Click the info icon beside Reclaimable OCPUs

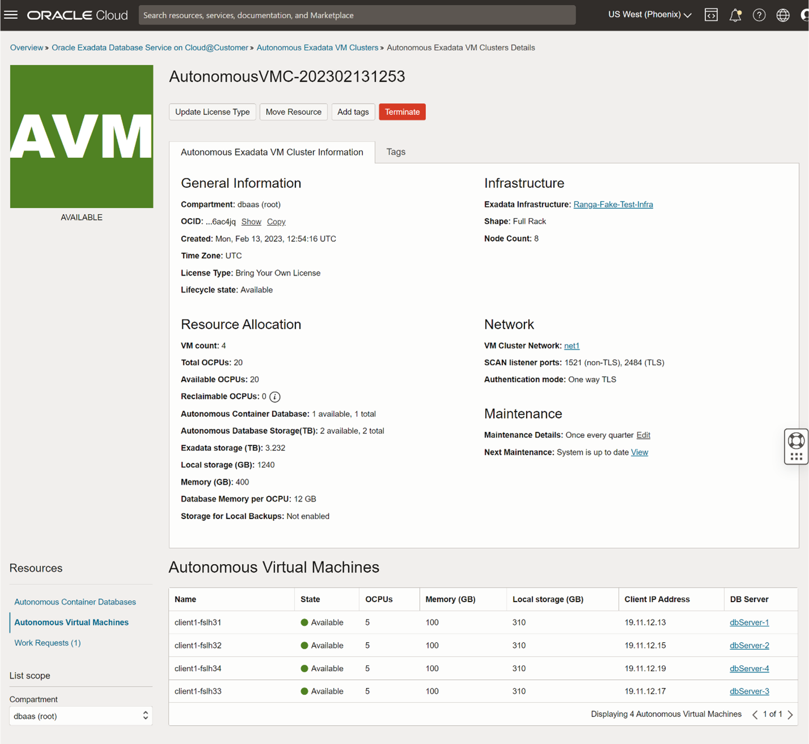[275, 397]
